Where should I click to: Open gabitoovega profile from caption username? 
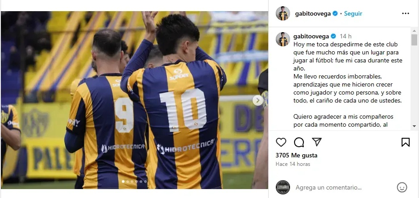pos(311,36)
